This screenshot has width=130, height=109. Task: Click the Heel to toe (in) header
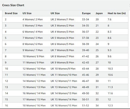117,13
